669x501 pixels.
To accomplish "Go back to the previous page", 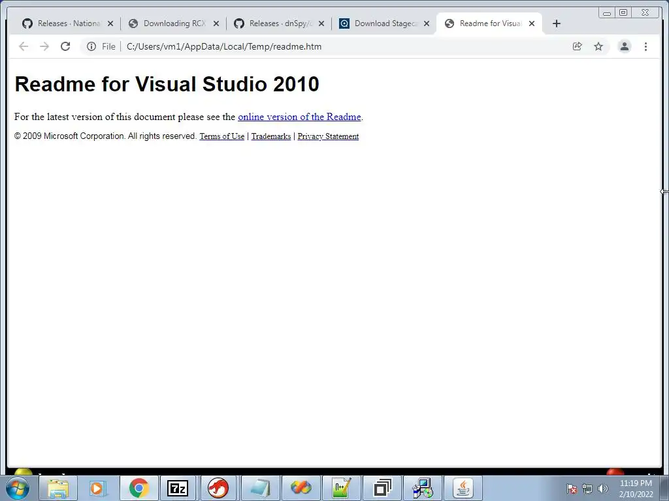I will tap(24, 46).
